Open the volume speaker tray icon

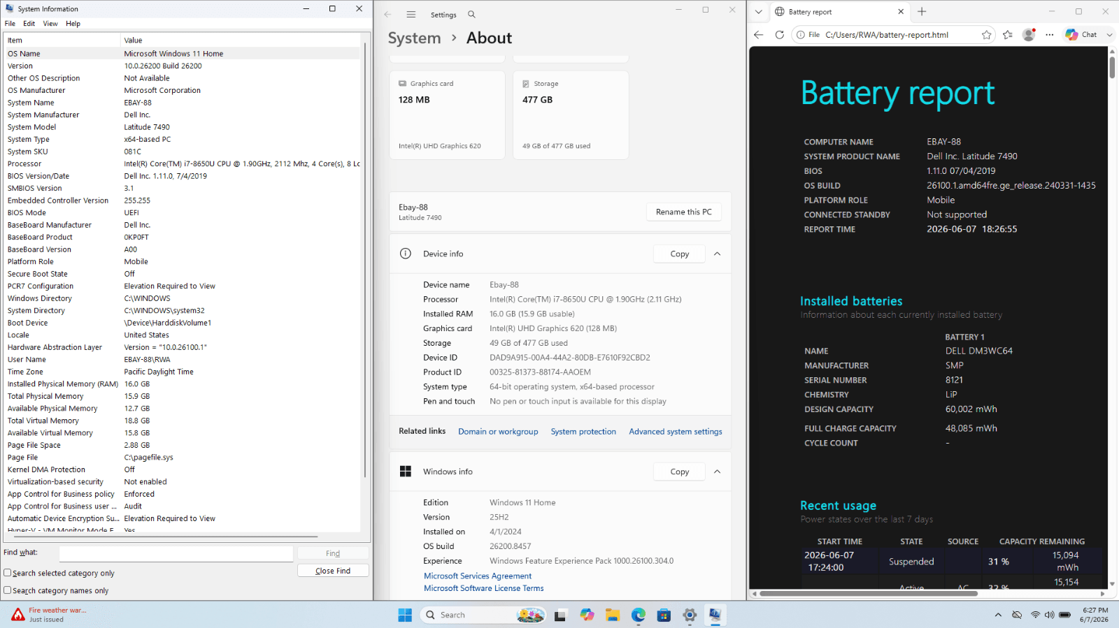(1049, 615)
